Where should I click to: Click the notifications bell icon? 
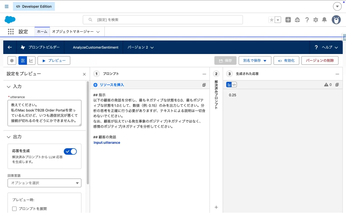point(324,20)
